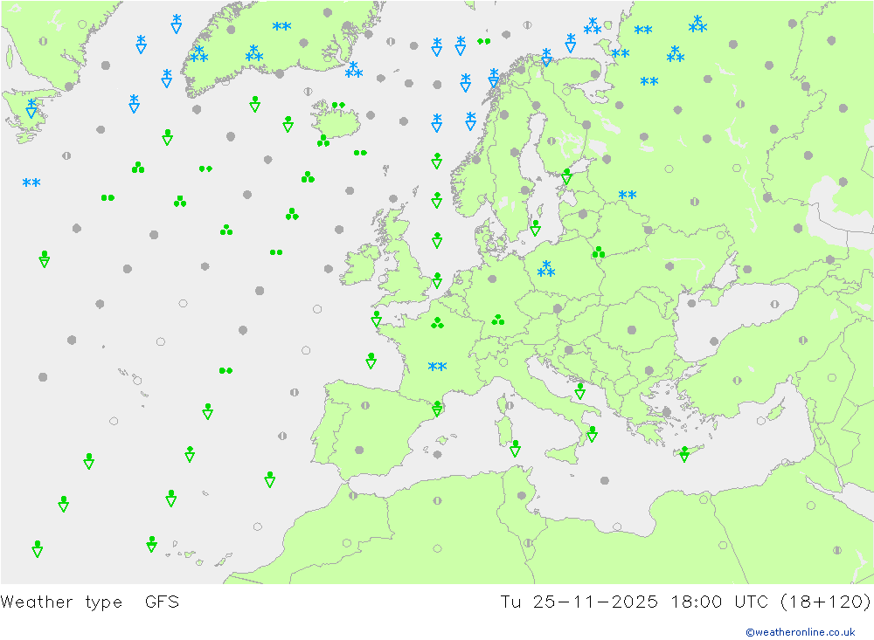
Task: Select the grey cloud dot over Tunisia
Action: 522,496
